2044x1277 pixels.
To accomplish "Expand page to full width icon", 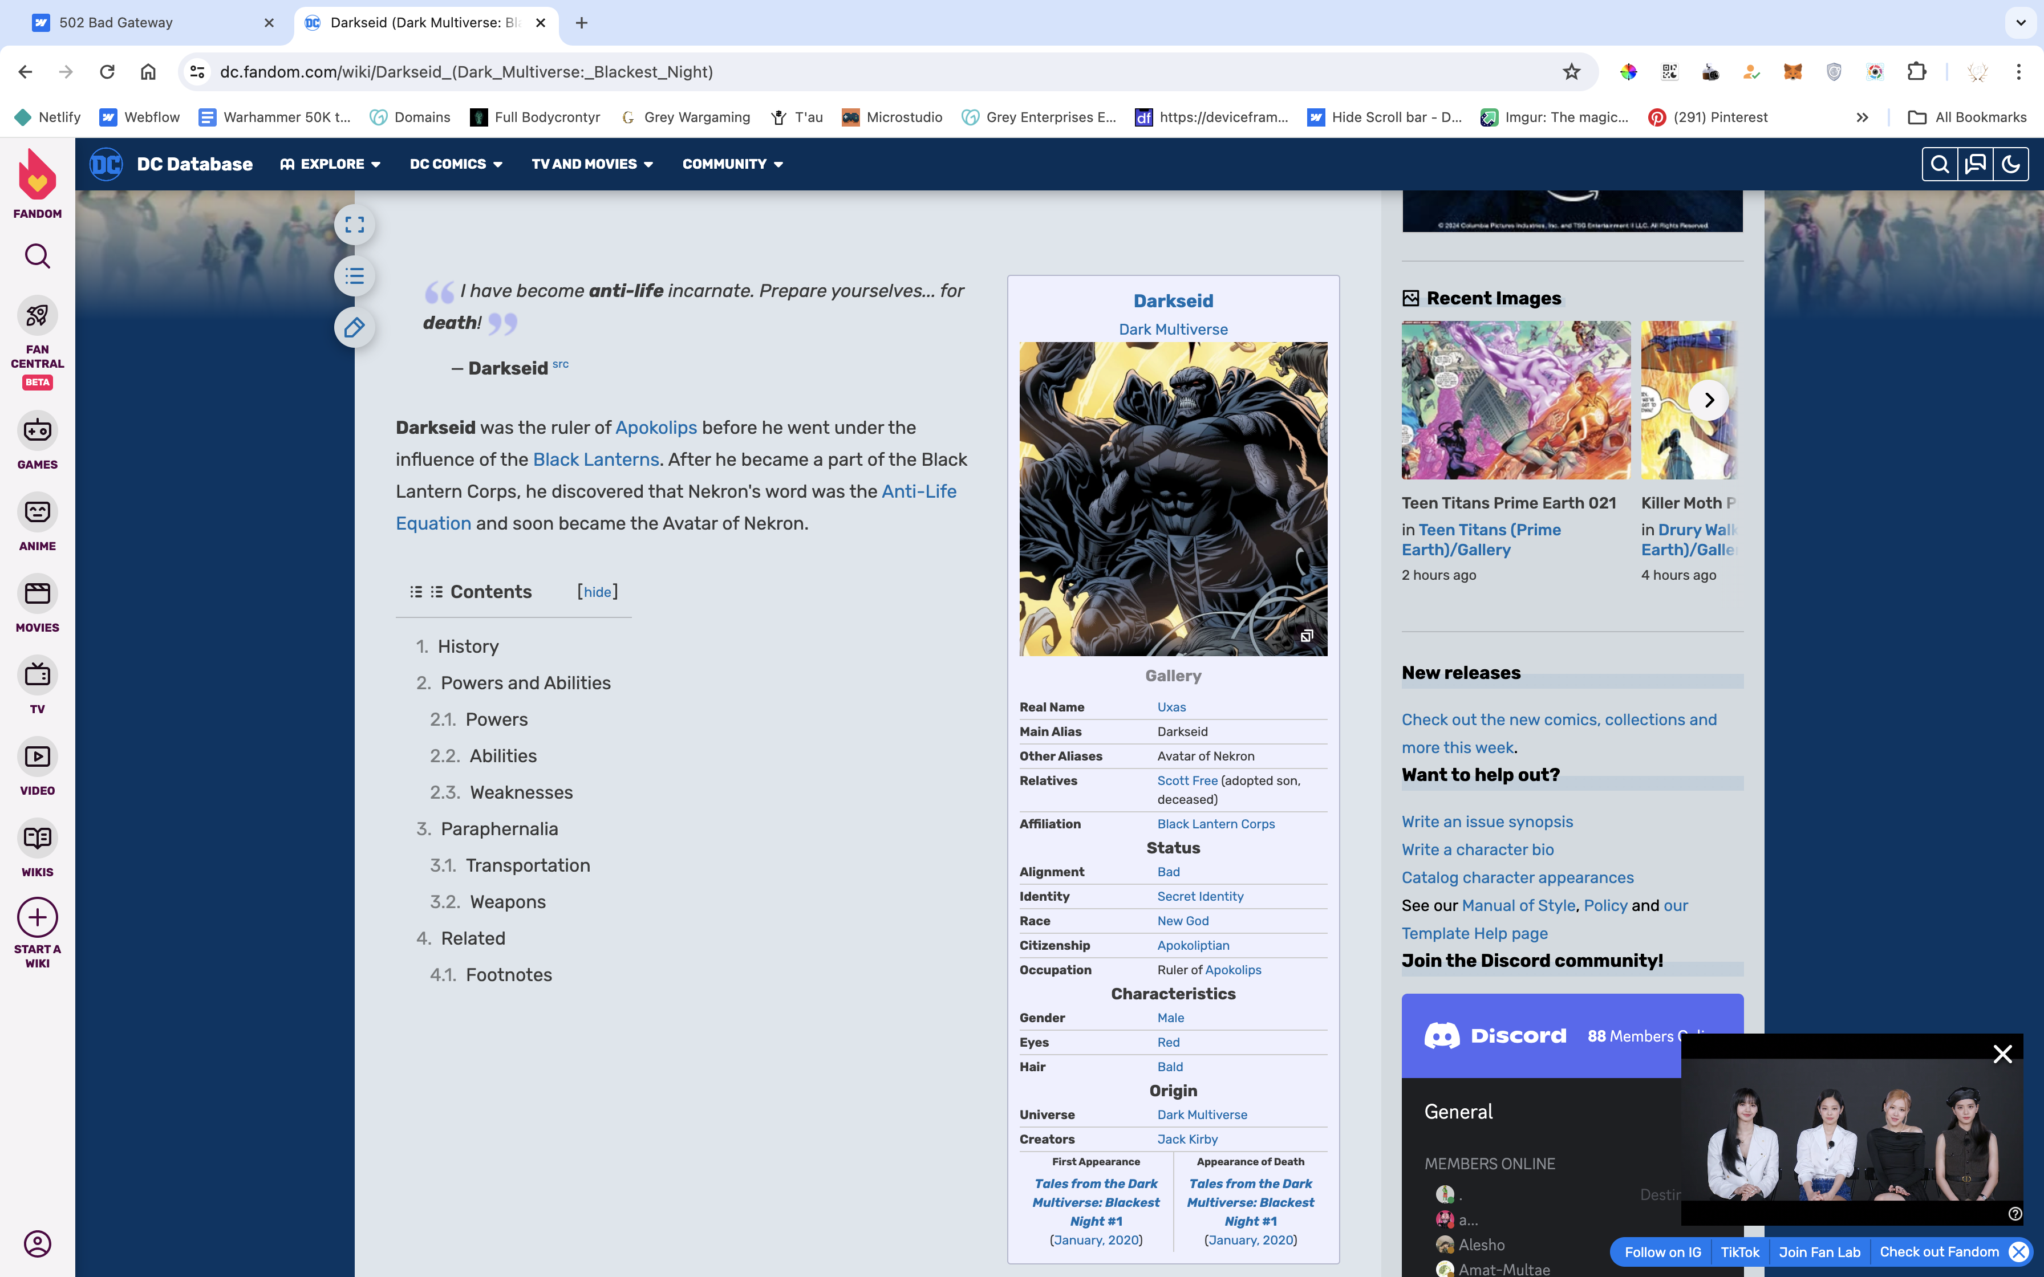I will pos(355,225).
